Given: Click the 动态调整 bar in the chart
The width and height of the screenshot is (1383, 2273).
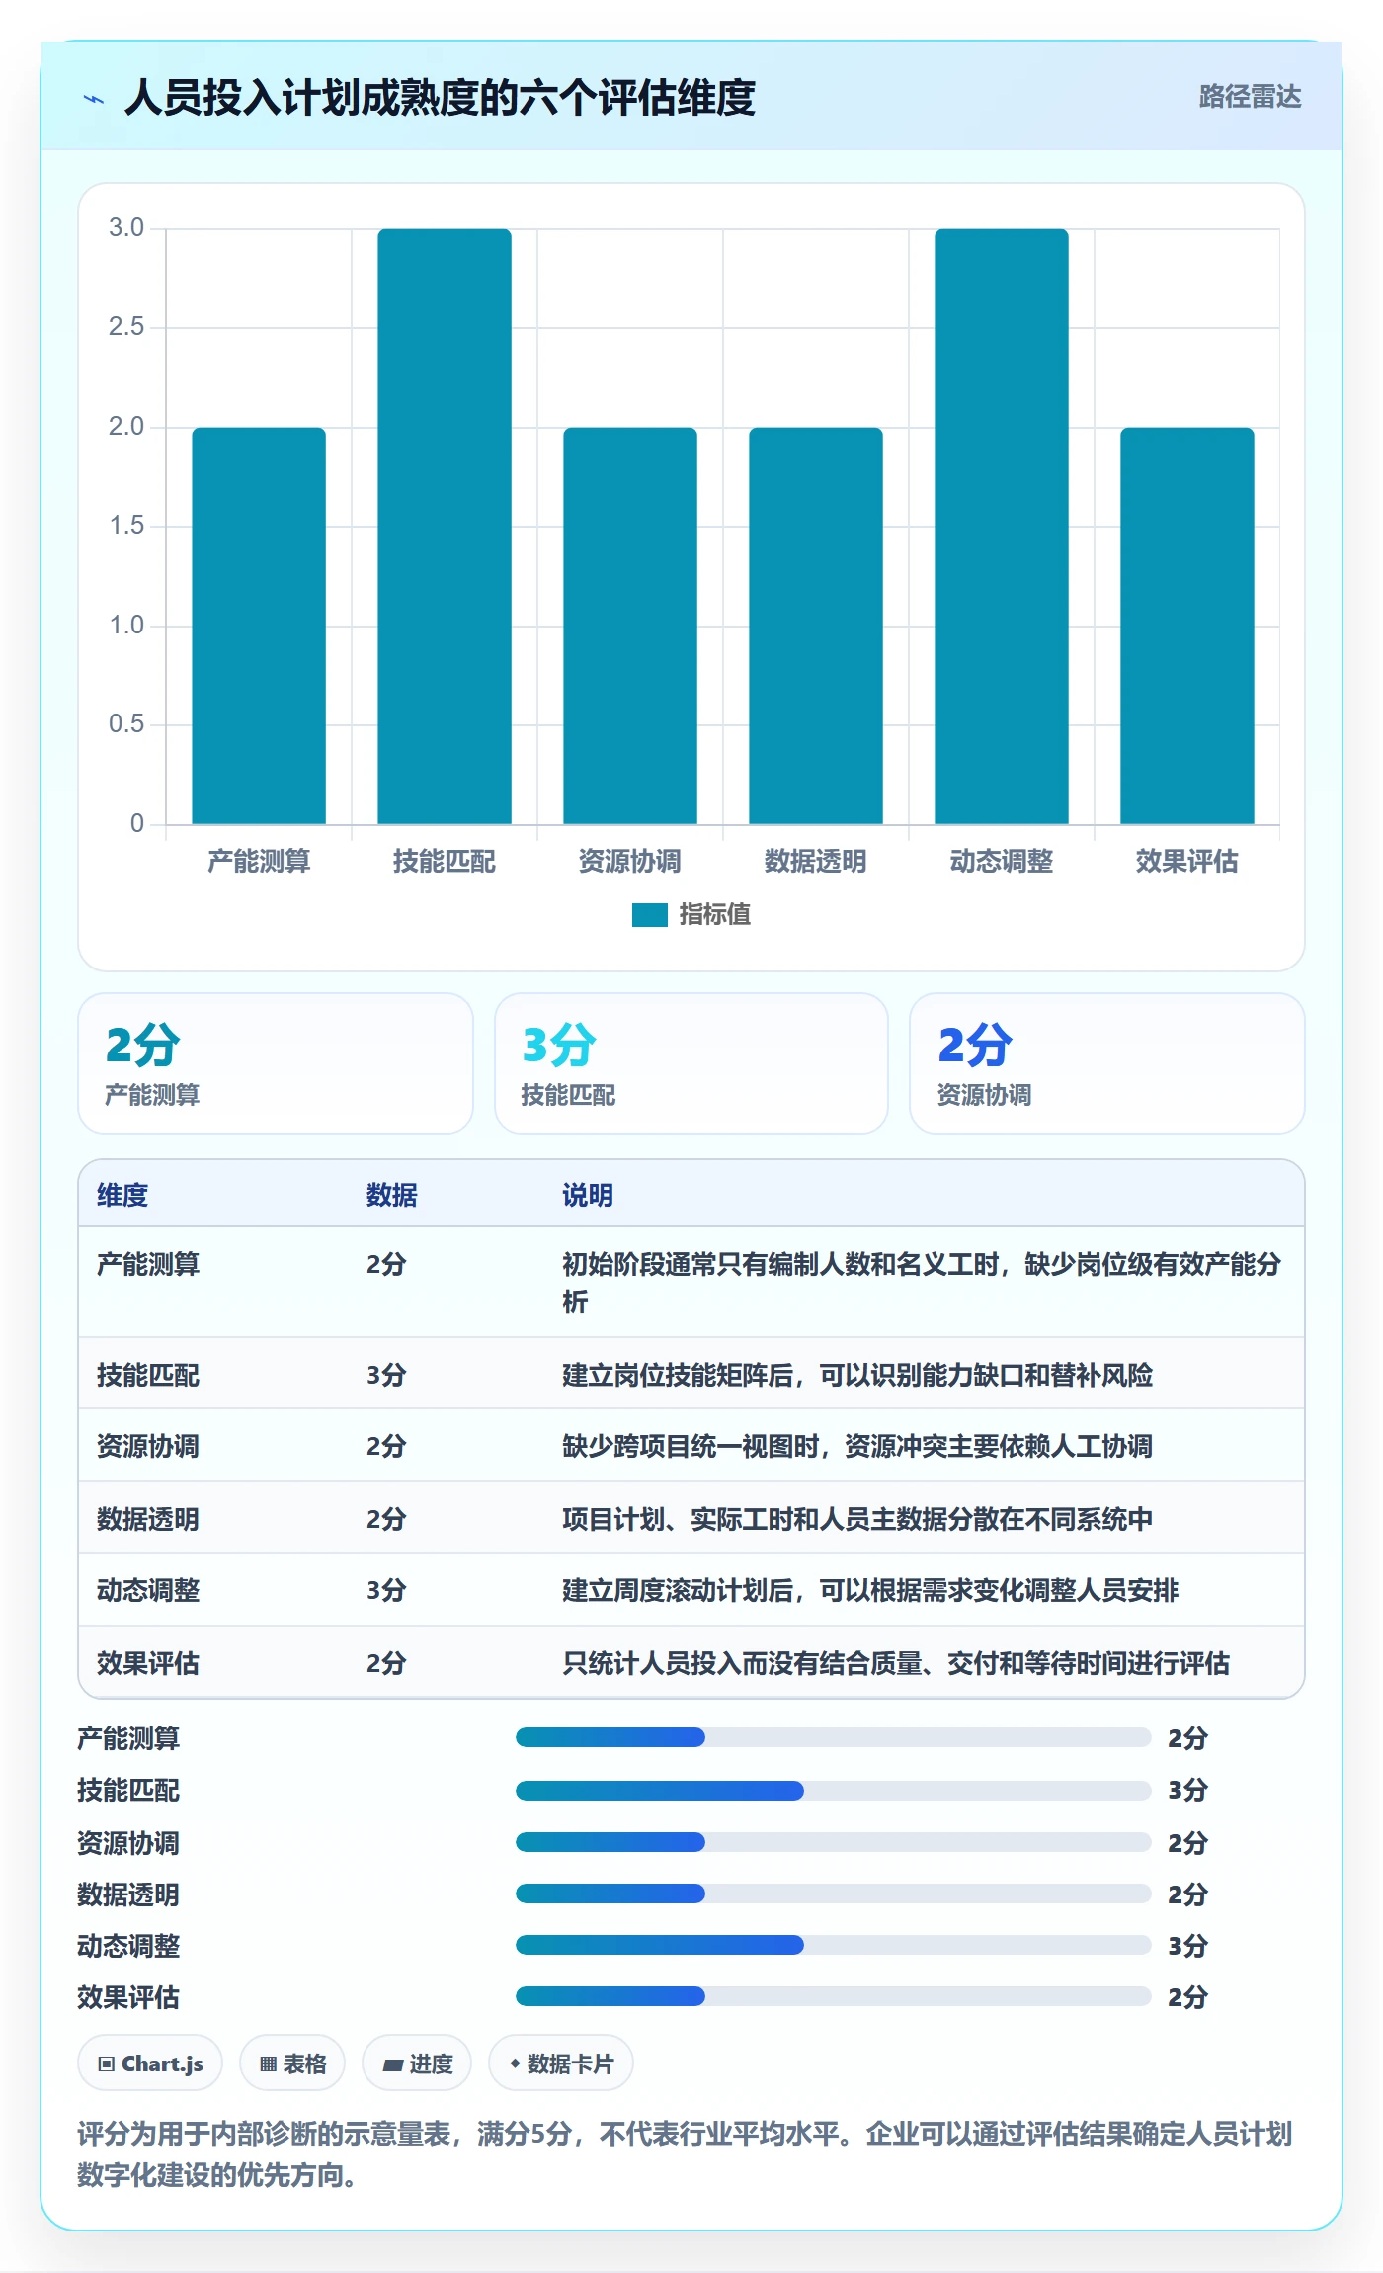Looking at the screenshot, I should click(x=1002, y=526).
